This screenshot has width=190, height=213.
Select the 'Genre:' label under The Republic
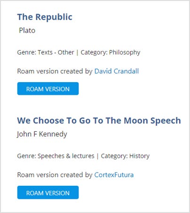[x=27, y=52]
